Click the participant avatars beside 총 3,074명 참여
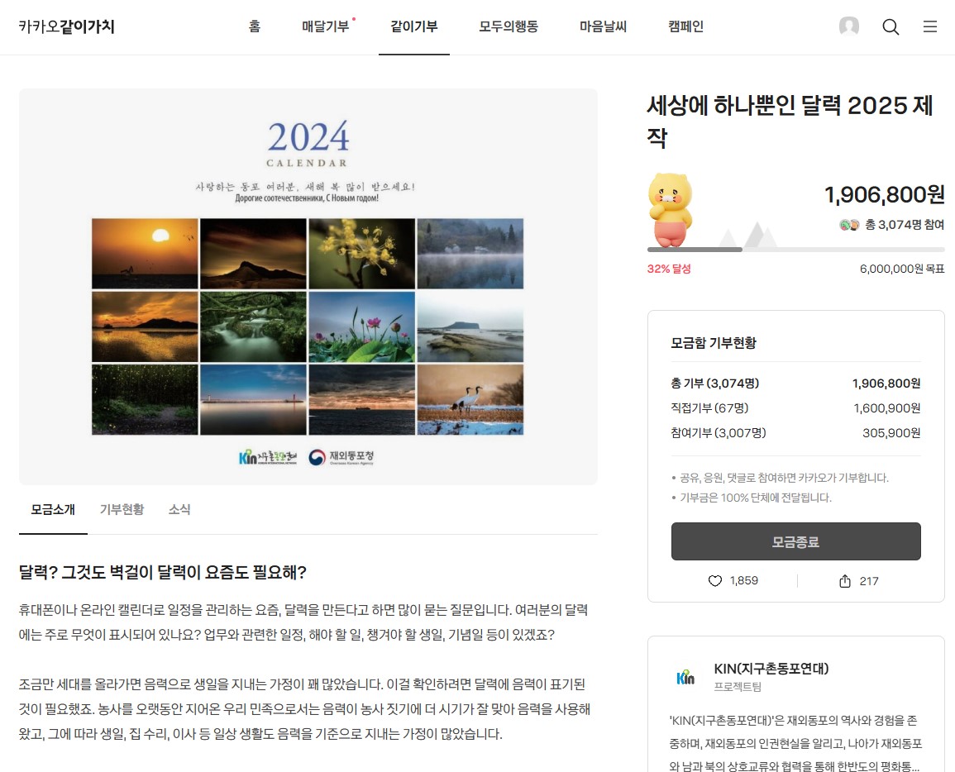The width and height of the screenshot is (955, 772). pos(849,225)
